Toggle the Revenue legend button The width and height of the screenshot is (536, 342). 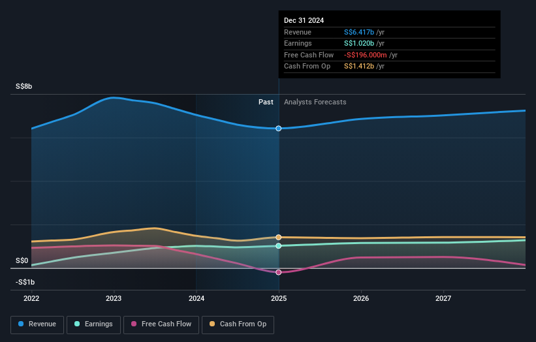(37, 324)
